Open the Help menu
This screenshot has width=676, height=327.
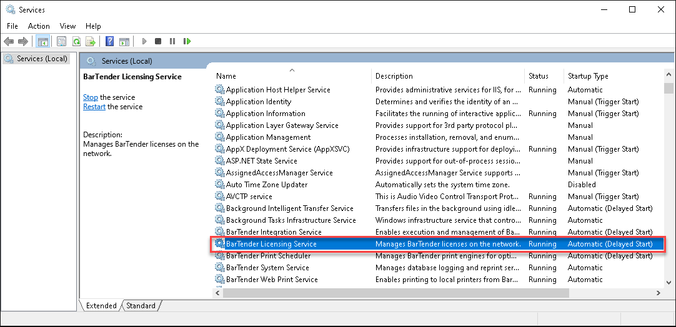93,26
